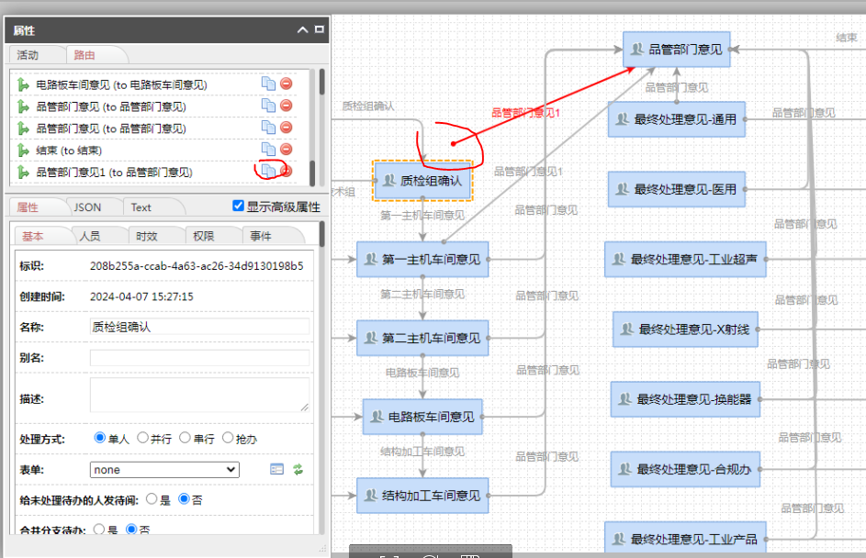Click the user icon in the 第一主机车间意见 node

coord(371,259)
